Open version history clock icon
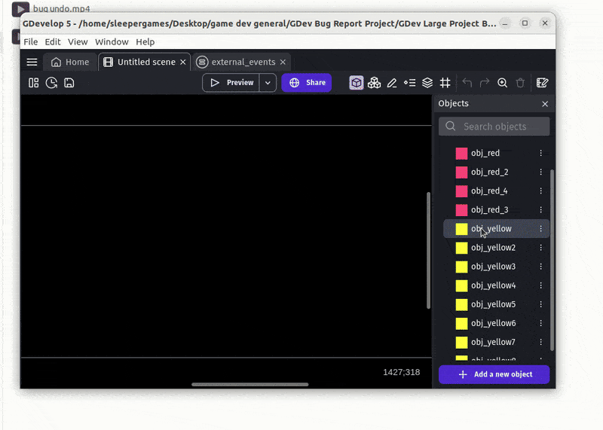The width and height of the screenshot is (603, 430). click(51, 83)
